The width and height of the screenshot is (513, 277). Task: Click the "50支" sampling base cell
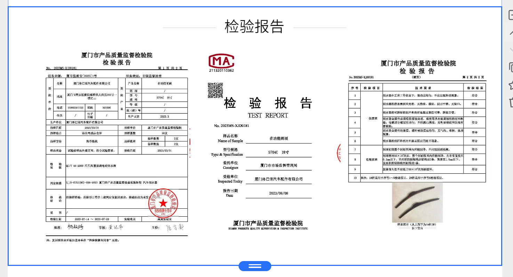pyautogui.click(x=165, y=133)
